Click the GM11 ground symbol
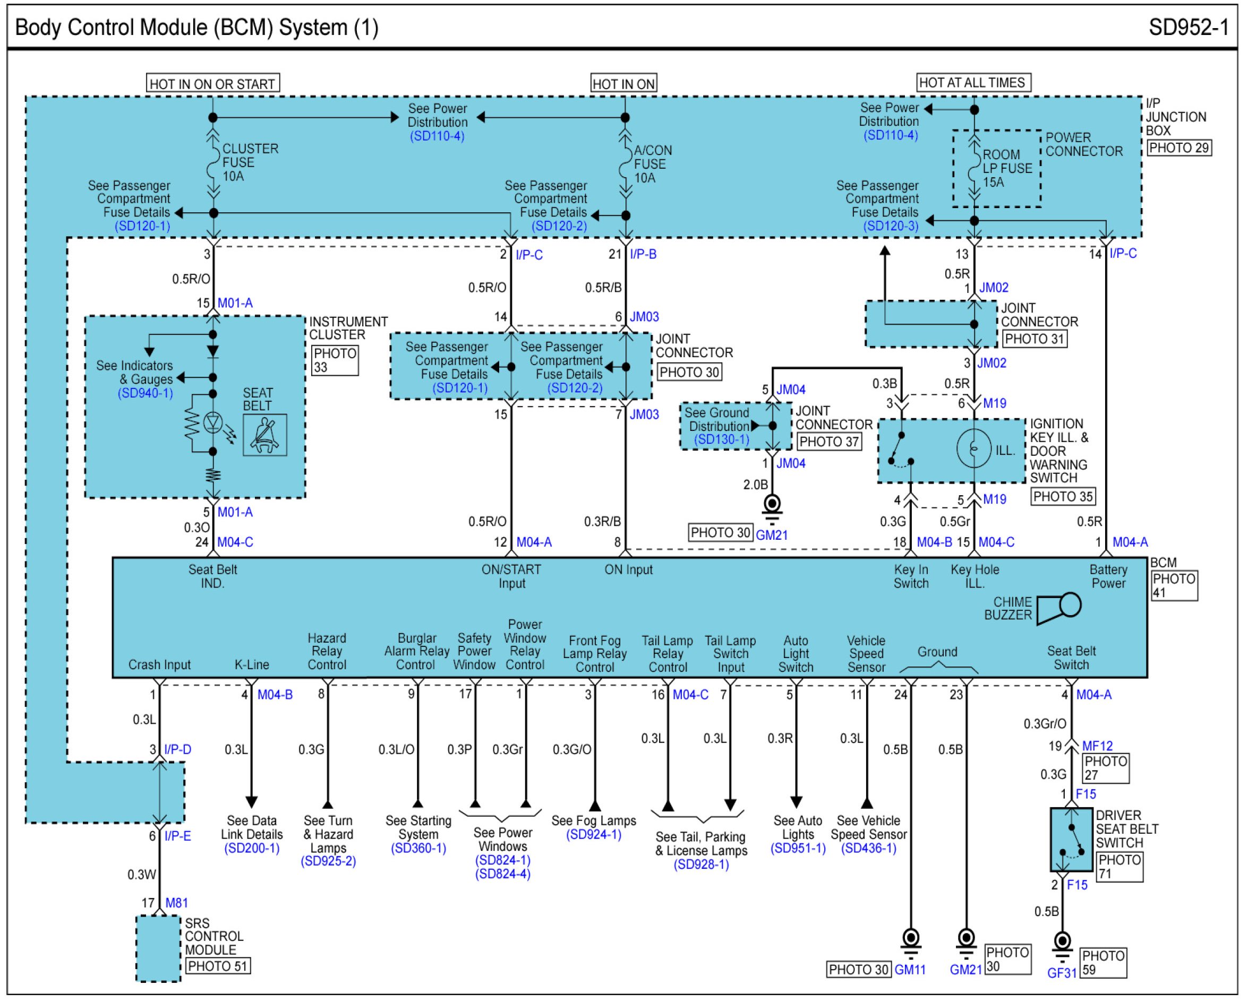The height and width of the screenshot is (1002, 1248). coord(911,941)
